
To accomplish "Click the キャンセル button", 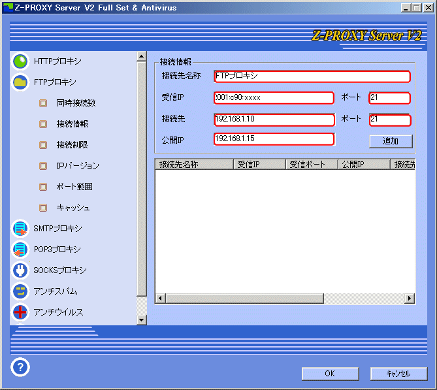I will 399,374.
